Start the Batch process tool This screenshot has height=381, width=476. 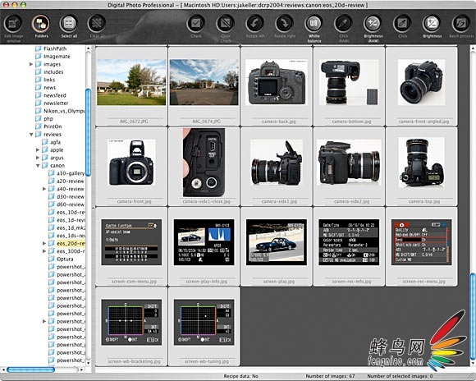click(461, 23)
